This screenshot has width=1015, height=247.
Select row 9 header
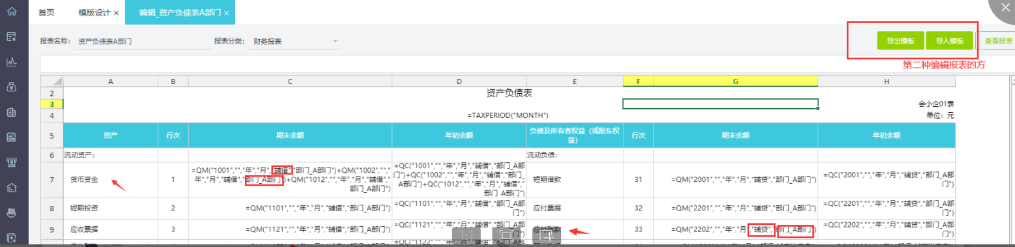tap(51, 230)
